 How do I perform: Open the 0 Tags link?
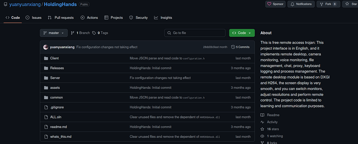pyautogui.click(x=100, y=33)
